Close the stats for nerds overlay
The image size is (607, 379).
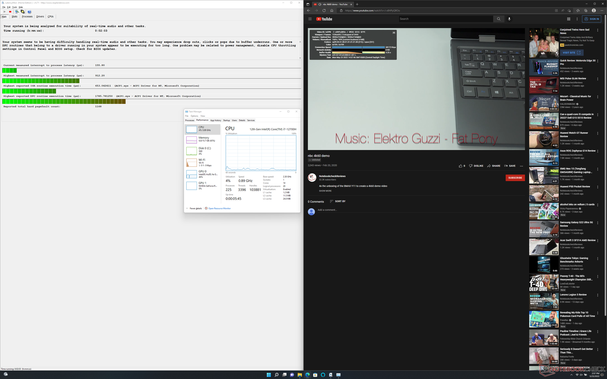[x=394, y=33]
